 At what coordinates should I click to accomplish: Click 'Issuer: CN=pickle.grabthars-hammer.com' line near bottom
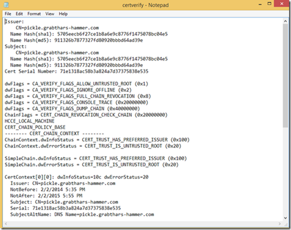63,184
